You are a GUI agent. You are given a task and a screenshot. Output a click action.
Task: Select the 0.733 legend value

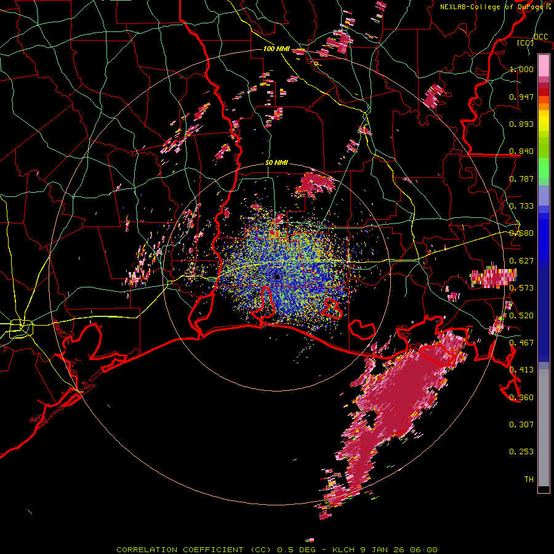point(521,206)
